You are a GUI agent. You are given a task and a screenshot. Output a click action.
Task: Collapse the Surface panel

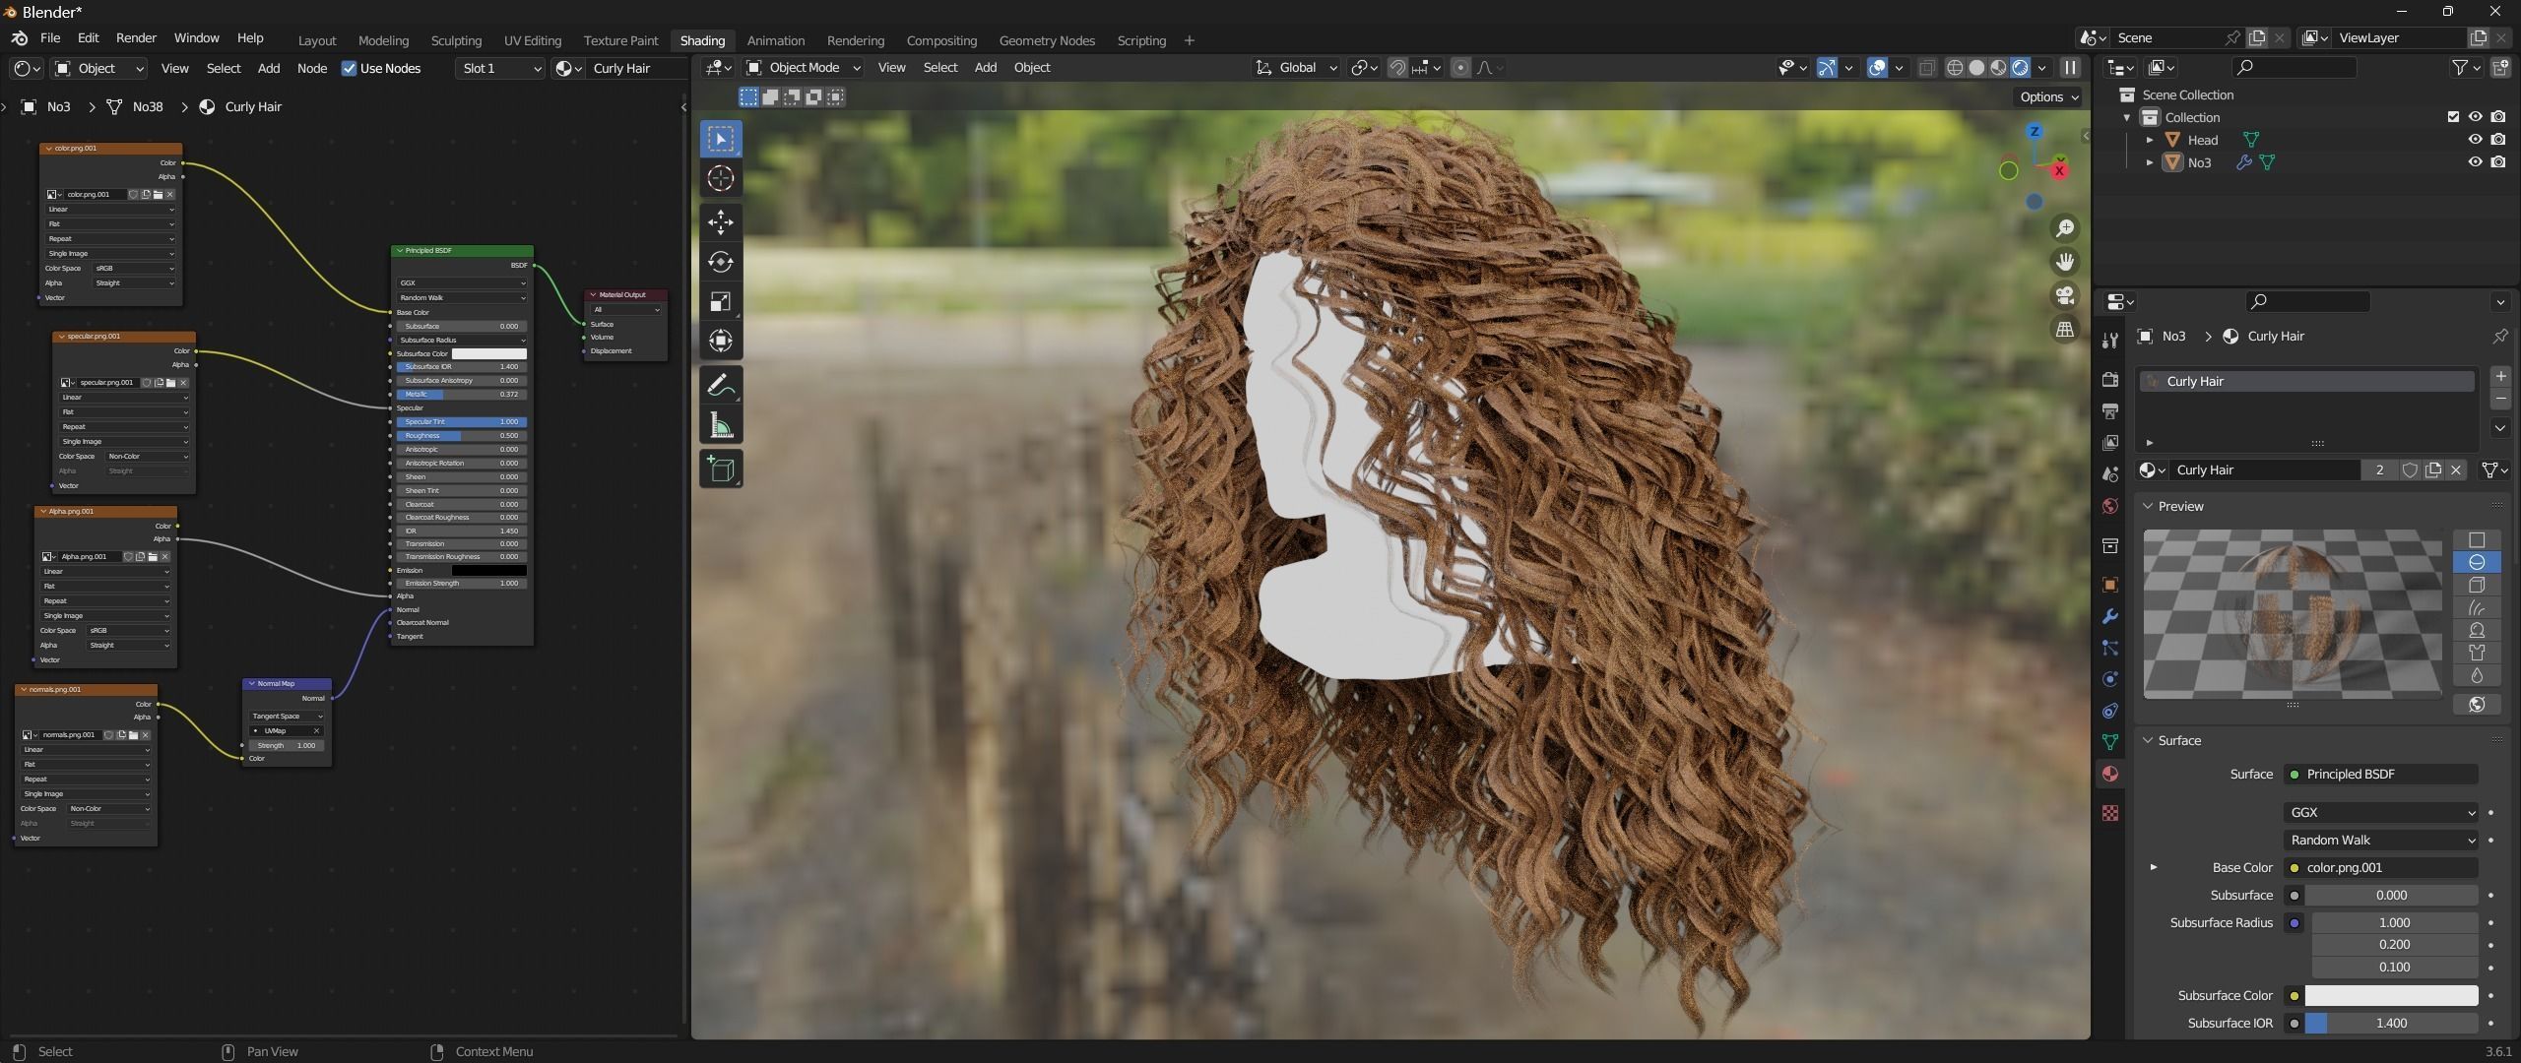pyautogui.click(x=2148, y=740)
